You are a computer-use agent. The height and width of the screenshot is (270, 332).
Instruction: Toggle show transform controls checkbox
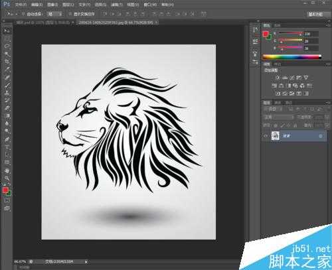point(70,14)
